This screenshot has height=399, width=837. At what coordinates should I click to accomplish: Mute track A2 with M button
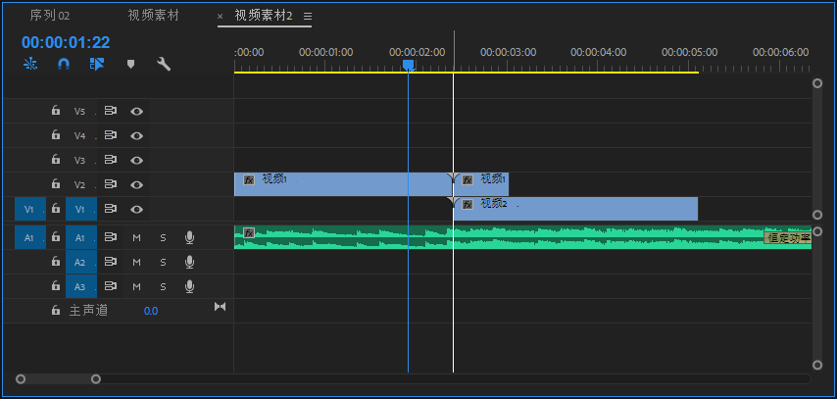[136, 263]
